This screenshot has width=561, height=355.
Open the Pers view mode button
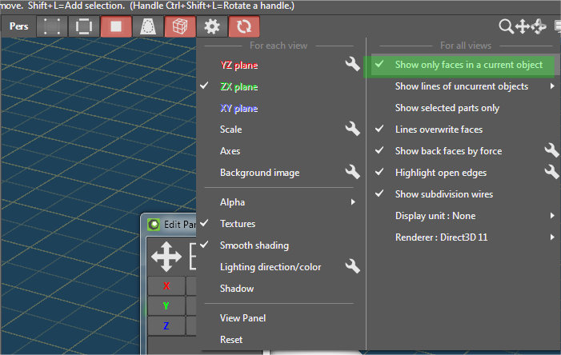coord(18,26)
